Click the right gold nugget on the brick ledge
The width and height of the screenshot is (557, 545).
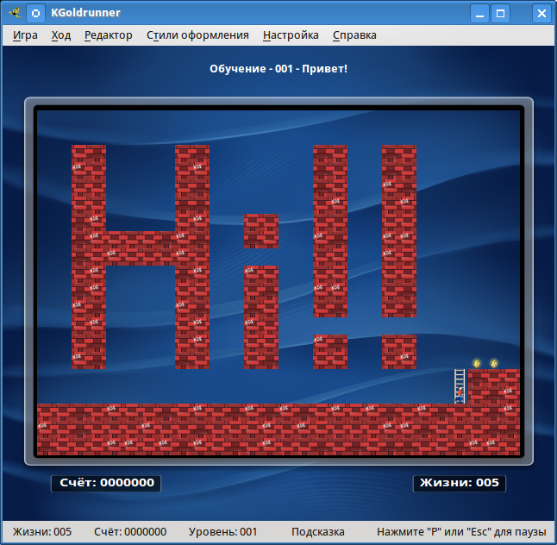click(494, 363)
